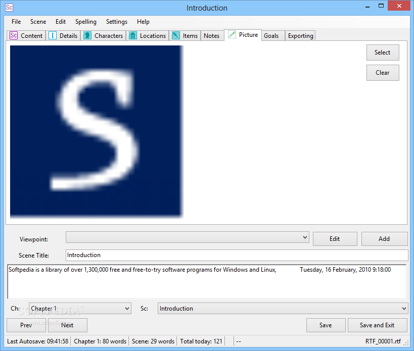Open the Chapter 1 dropdown
The width and height of the screenshot is (414, 351).
pos(80,308)
